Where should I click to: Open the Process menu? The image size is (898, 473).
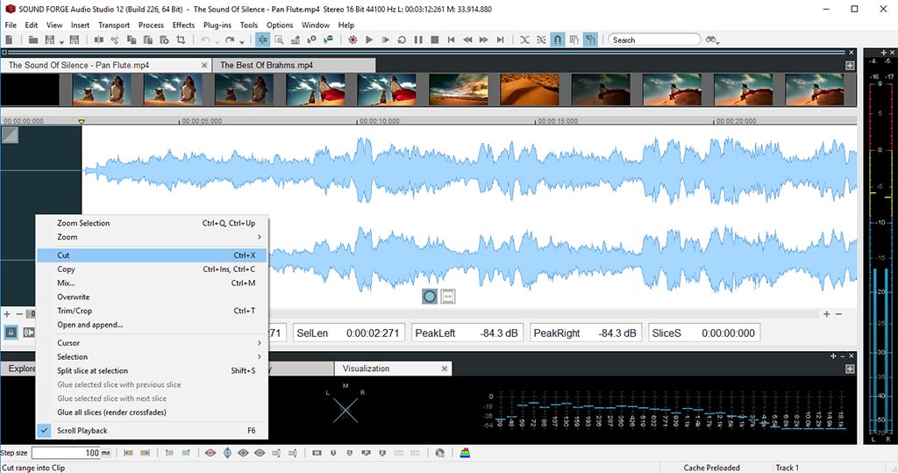pyautogui.click(x=151, y=25)
